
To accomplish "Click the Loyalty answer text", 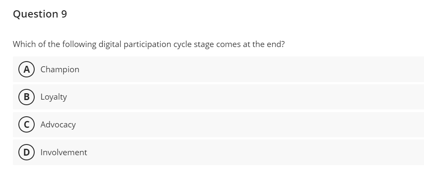I will [54, 97].
